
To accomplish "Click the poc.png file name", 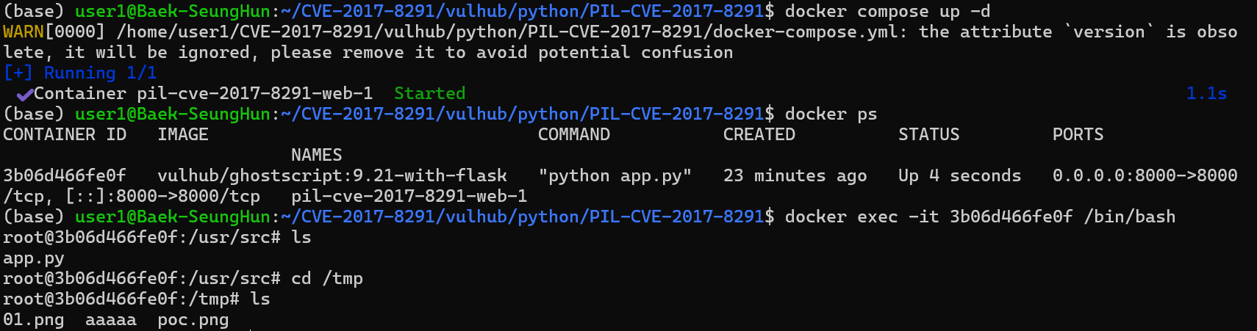I will coord(193,321).
